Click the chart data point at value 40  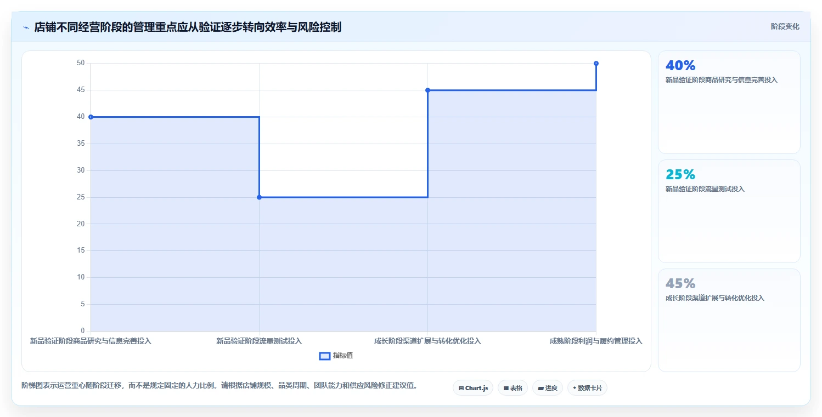91,117
